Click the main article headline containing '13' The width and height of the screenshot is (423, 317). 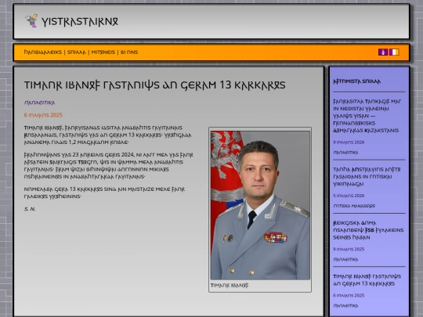155,85
